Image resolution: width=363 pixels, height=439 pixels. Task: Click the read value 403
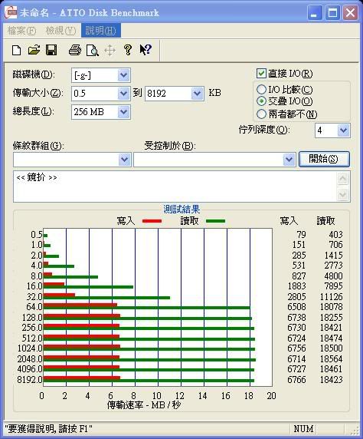click(x=335, y=234)
